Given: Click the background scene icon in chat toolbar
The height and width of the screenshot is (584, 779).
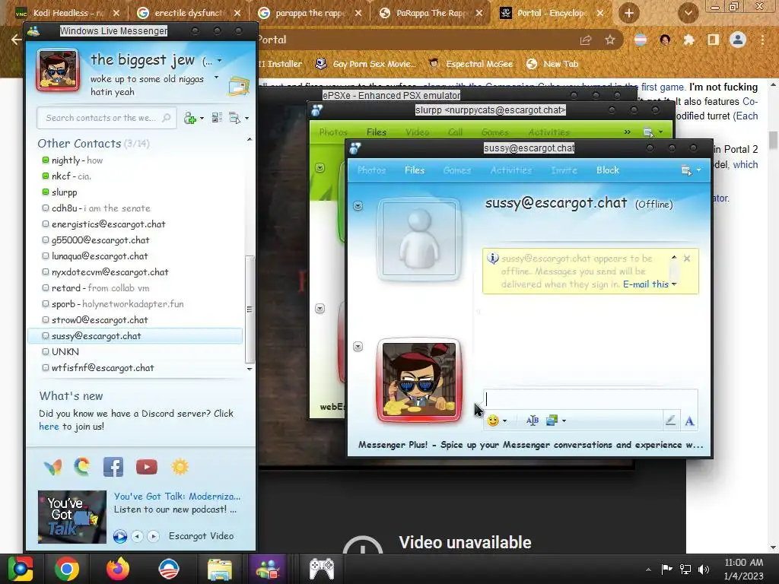Looking at the screenshot, I should coord(552,421).
